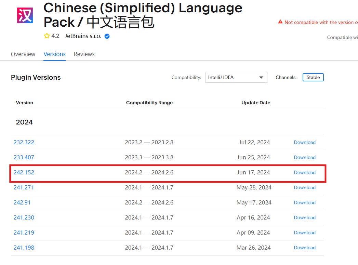Click the May 28, 2024 update date
Screen dimensions: 358x265
coord(254,188)
